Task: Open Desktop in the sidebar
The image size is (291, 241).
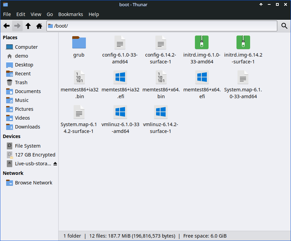Action: (29, 65)
